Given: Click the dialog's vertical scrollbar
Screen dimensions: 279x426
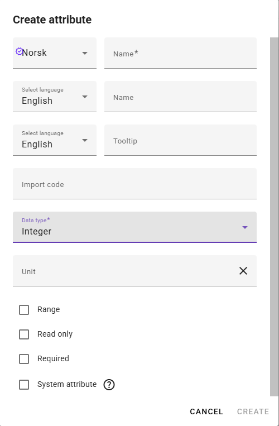Looking at the screenshot, I should coord(274,217).
